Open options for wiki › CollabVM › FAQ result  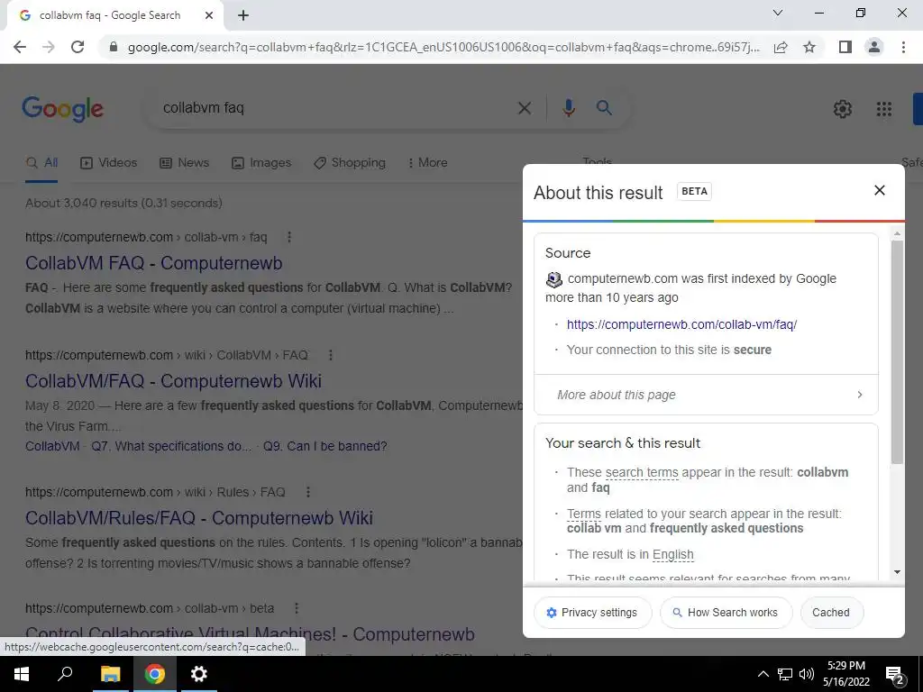330,355
